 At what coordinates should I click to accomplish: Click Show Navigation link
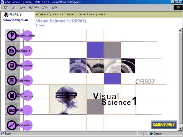16,20
